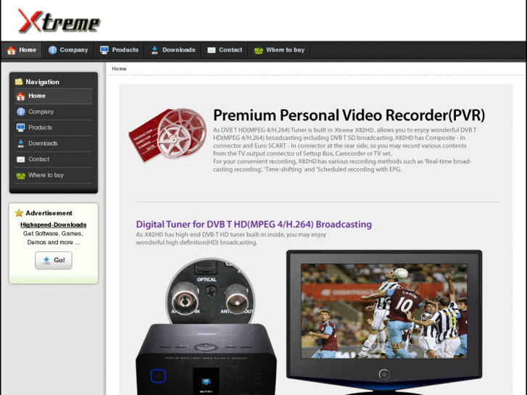
Task: Open the Home tab in the top menu
Action: click(22, 50)
